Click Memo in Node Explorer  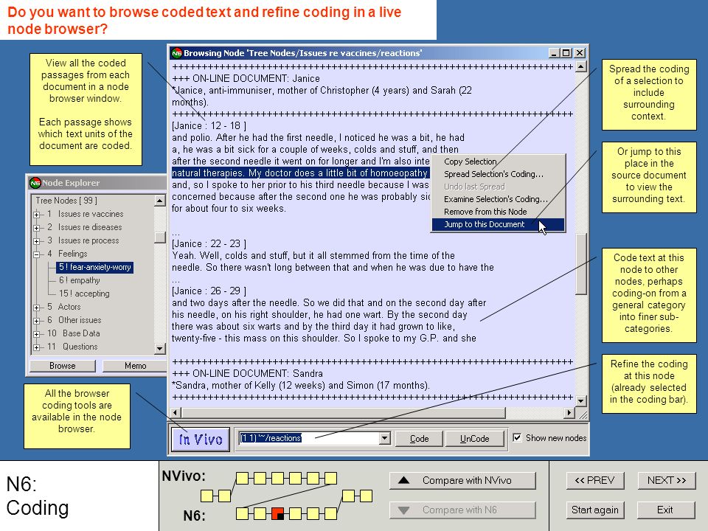135,366
